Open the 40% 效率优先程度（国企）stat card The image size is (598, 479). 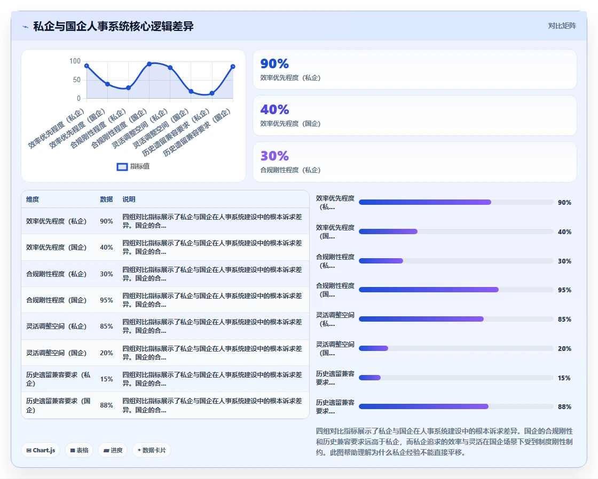tap(414, 115)
